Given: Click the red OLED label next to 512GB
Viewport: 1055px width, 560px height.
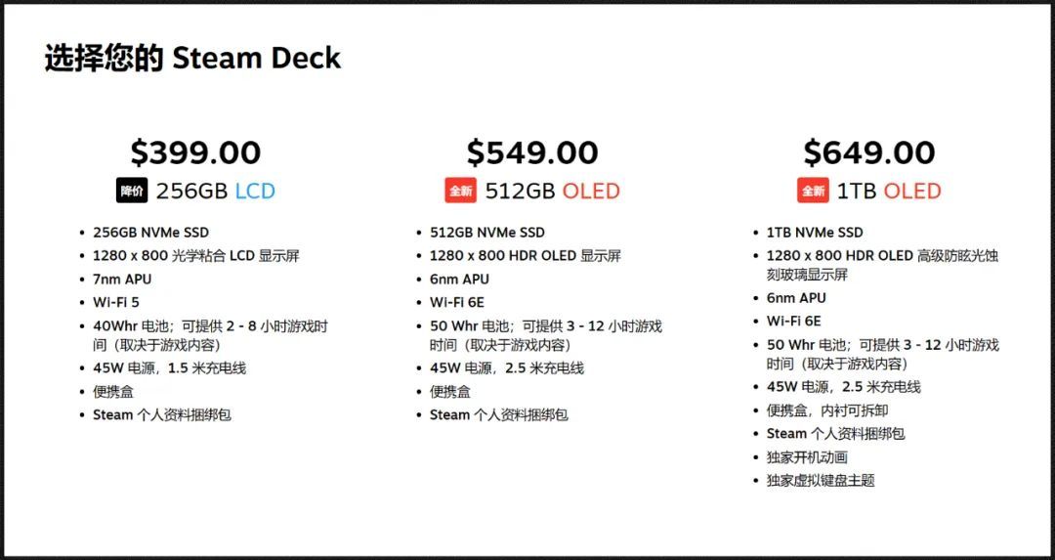Looking at the screenshot, I should tap(591, 192).
